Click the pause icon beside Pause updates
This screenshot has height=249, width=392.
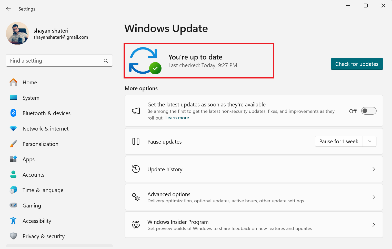click(x=136, y=142)
